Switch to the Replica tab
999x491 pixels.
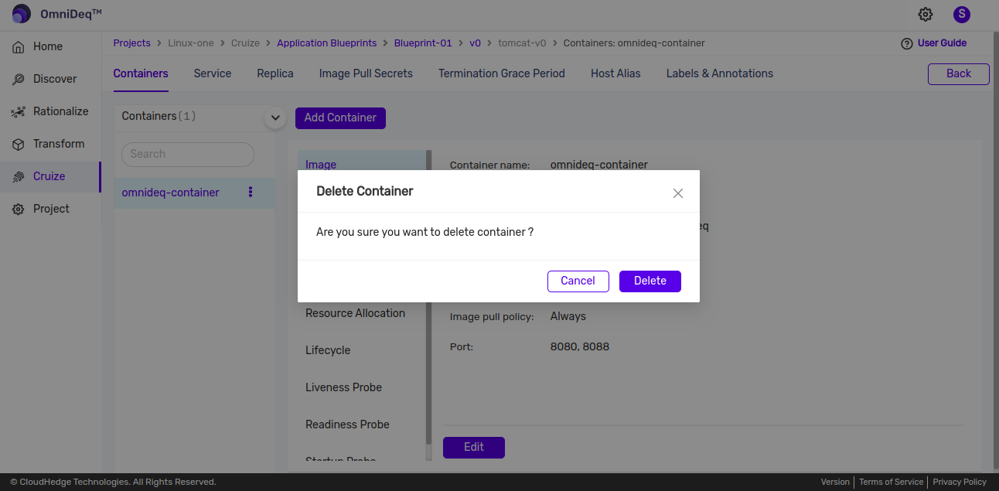click(275, 73)
